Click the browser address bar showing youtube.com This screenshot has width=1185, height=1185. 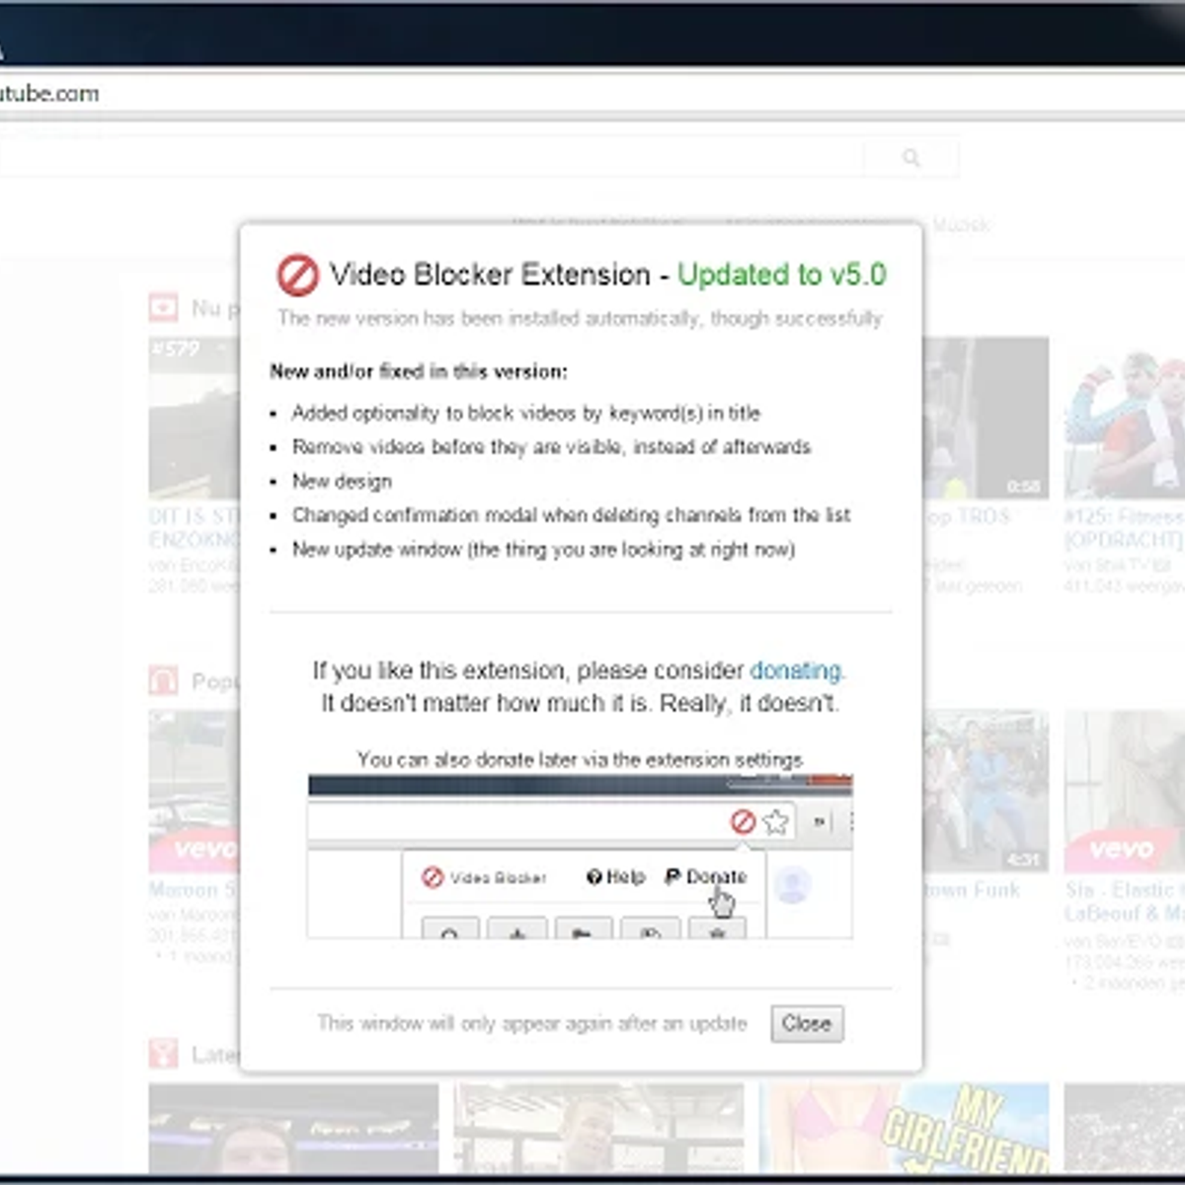pyautogui.click(x=395, y=94)
